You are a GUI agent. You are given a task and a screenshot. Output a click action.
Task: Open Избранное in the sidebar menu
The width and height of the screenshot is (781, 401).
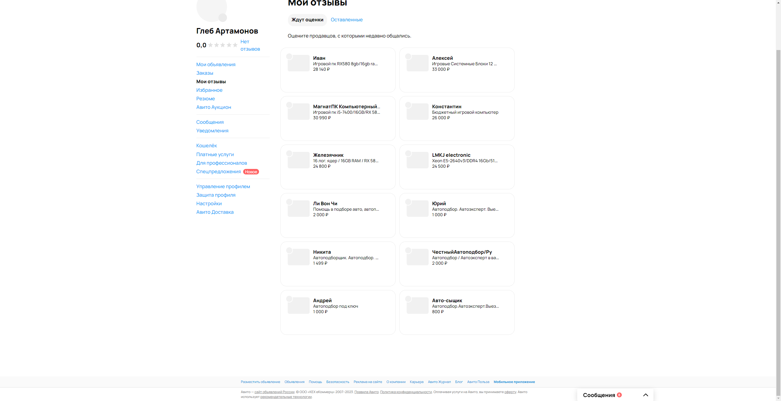[x=209, y=90]
